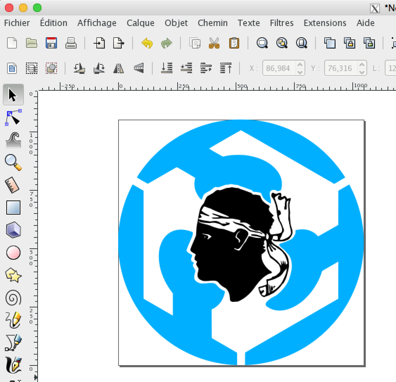Select the Bezier pen tool
This screenshot has width=396, height=382.
point(13,342)
